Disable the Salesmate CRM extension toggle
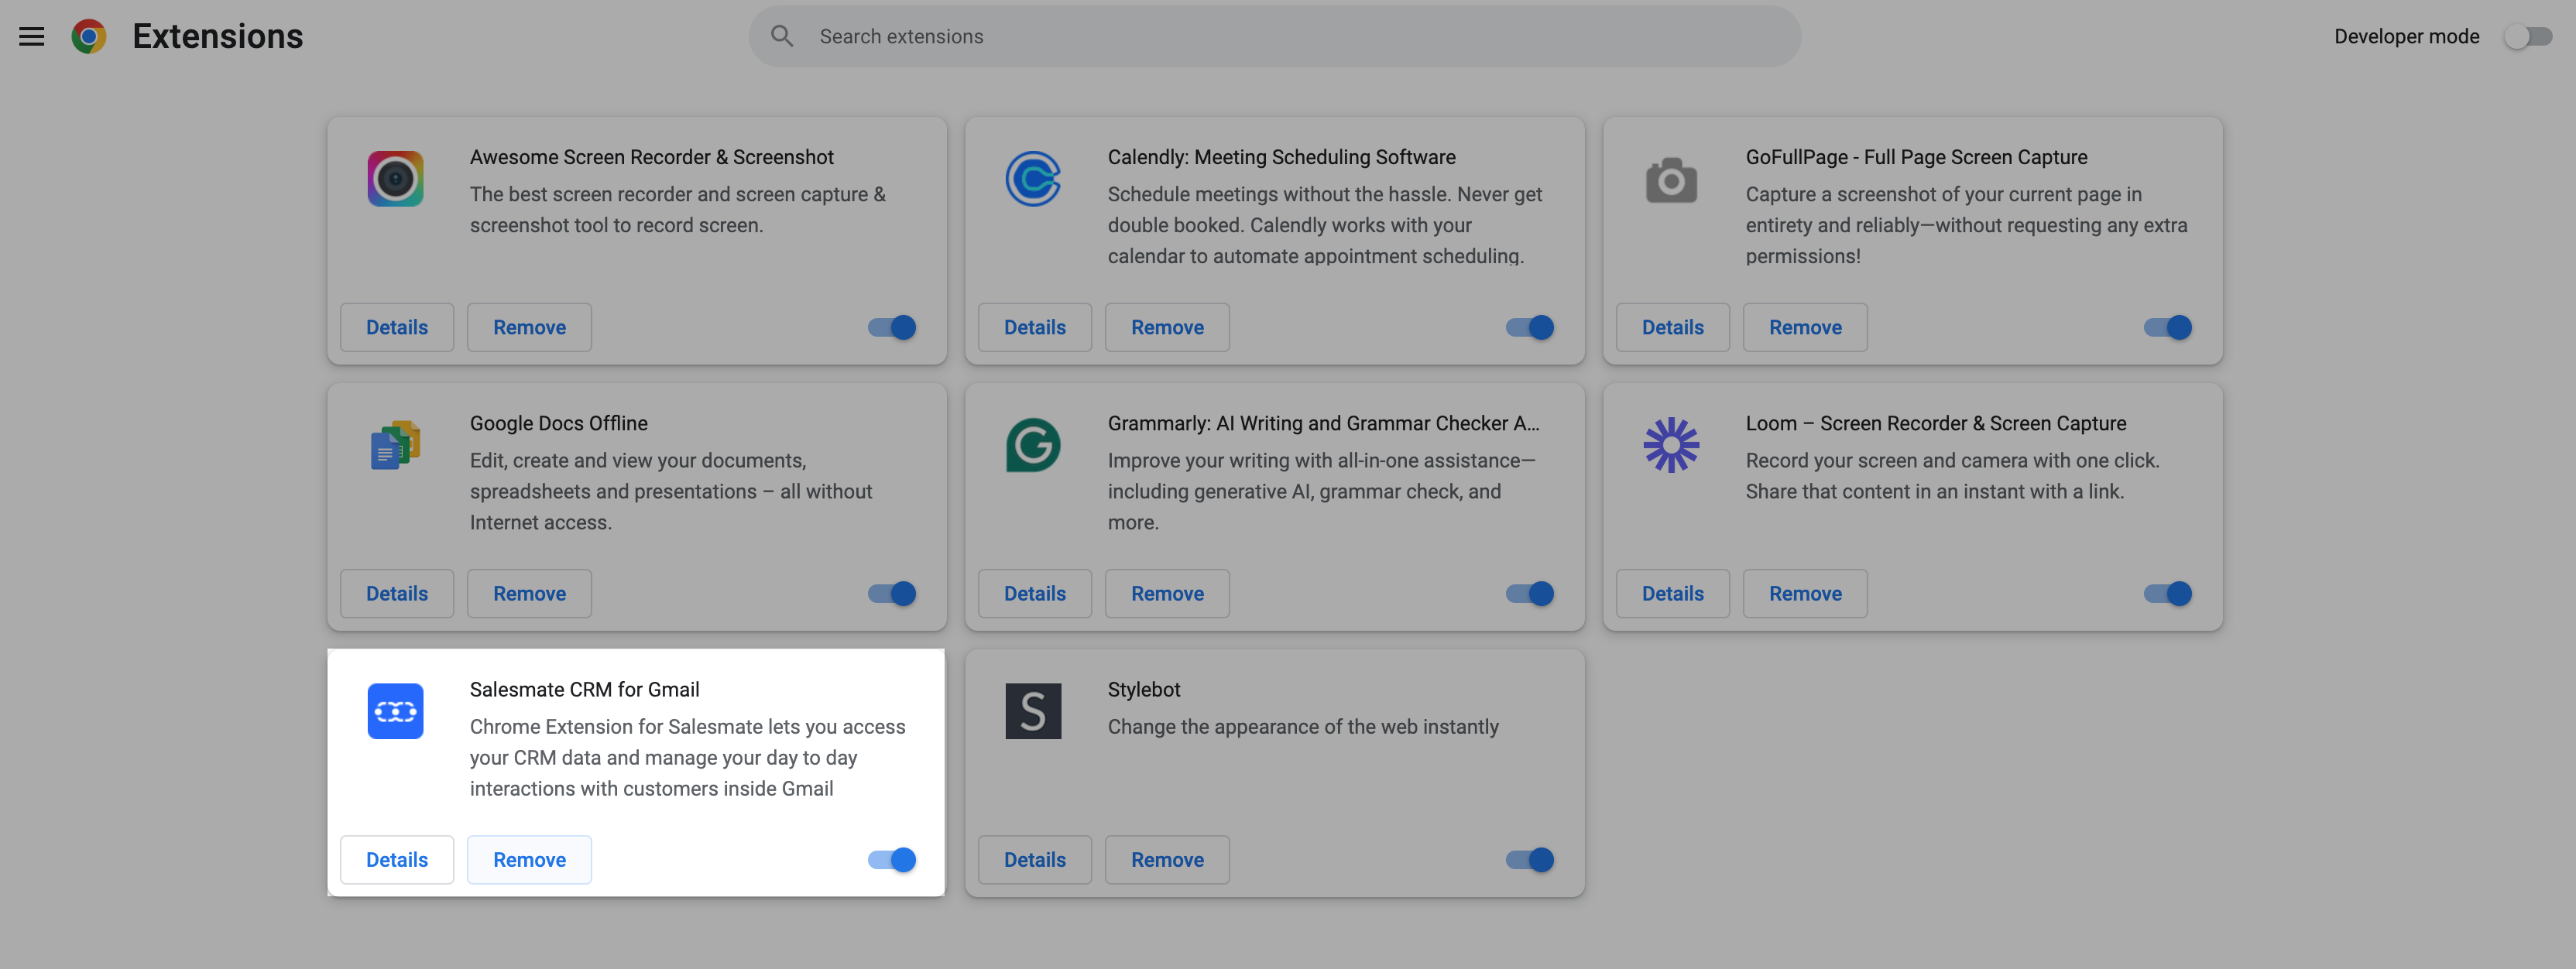2576x969 pixels. (891, 860)
